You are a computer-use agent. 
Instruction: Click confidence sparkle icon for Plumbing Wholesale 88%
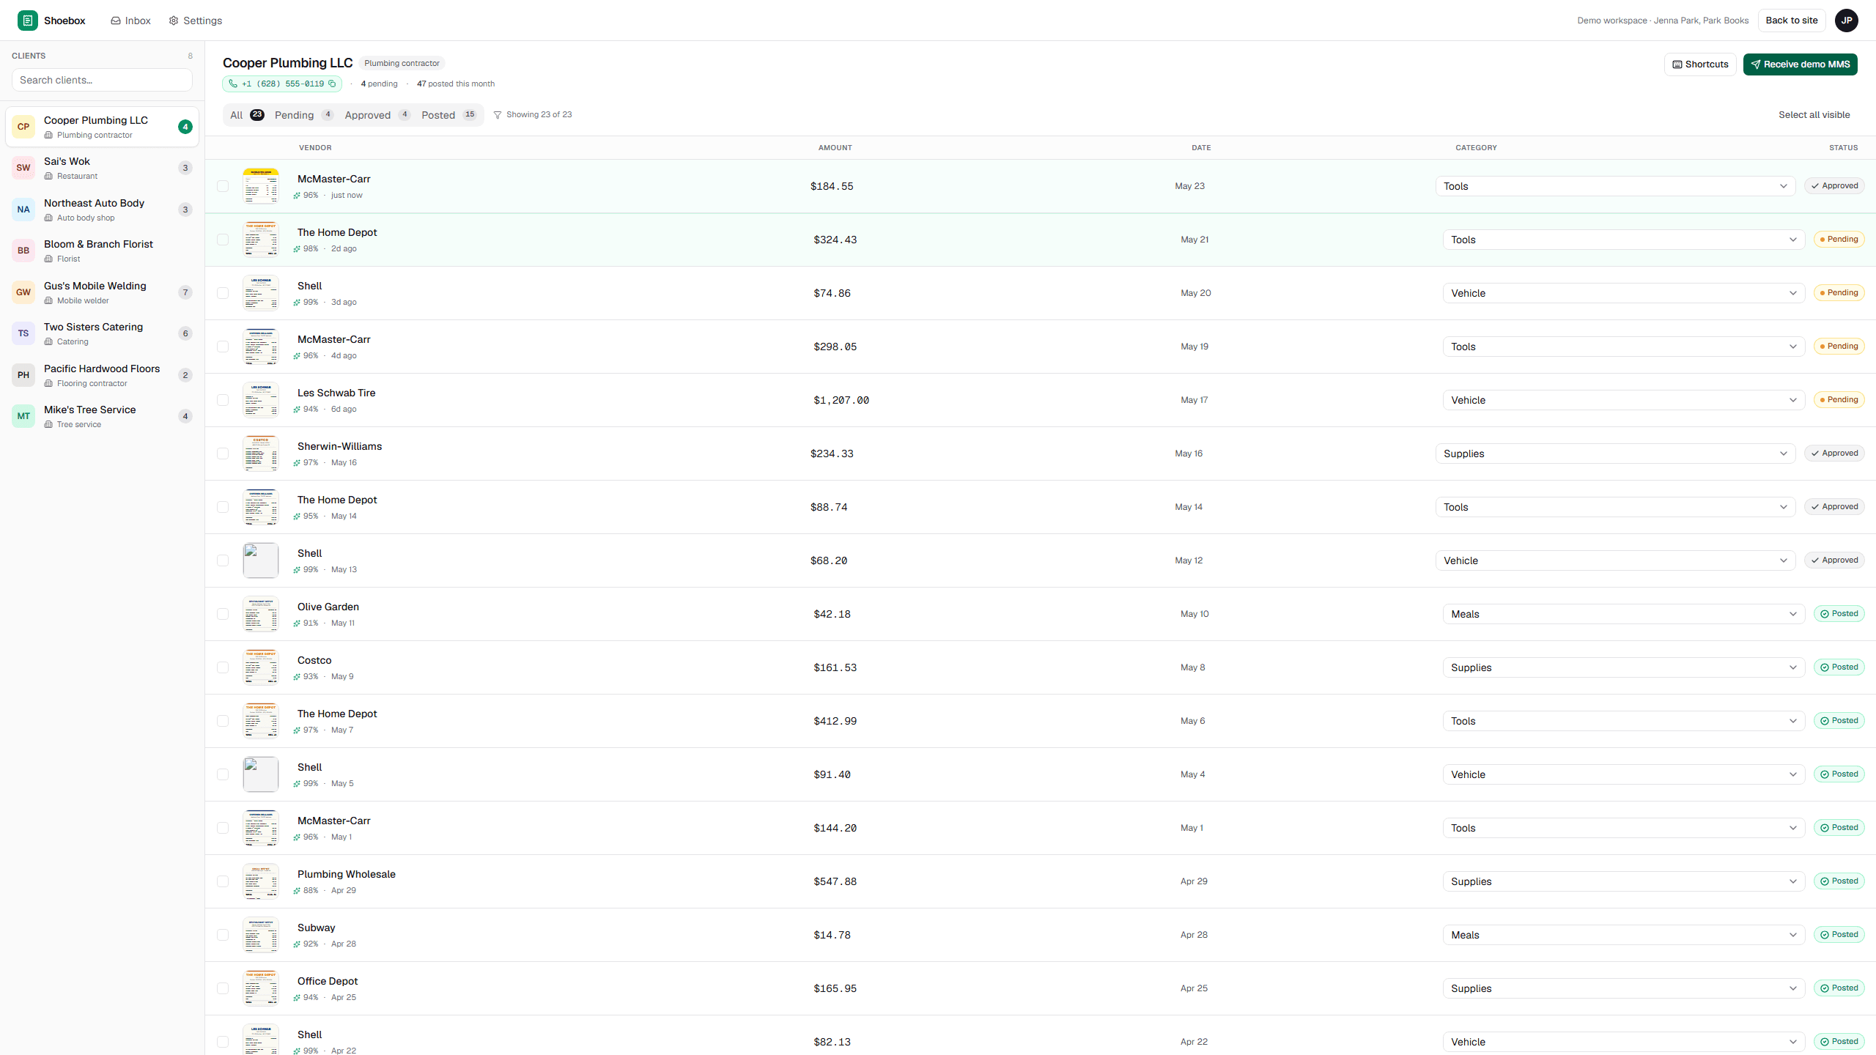coord(297,891)
